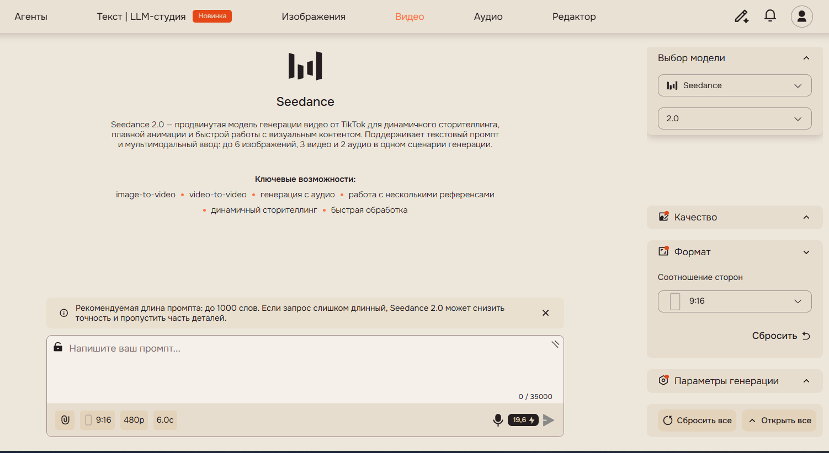
Task: Collapse the Выбор модели panel
Action: pyautogui.click(x=806, y=58)
